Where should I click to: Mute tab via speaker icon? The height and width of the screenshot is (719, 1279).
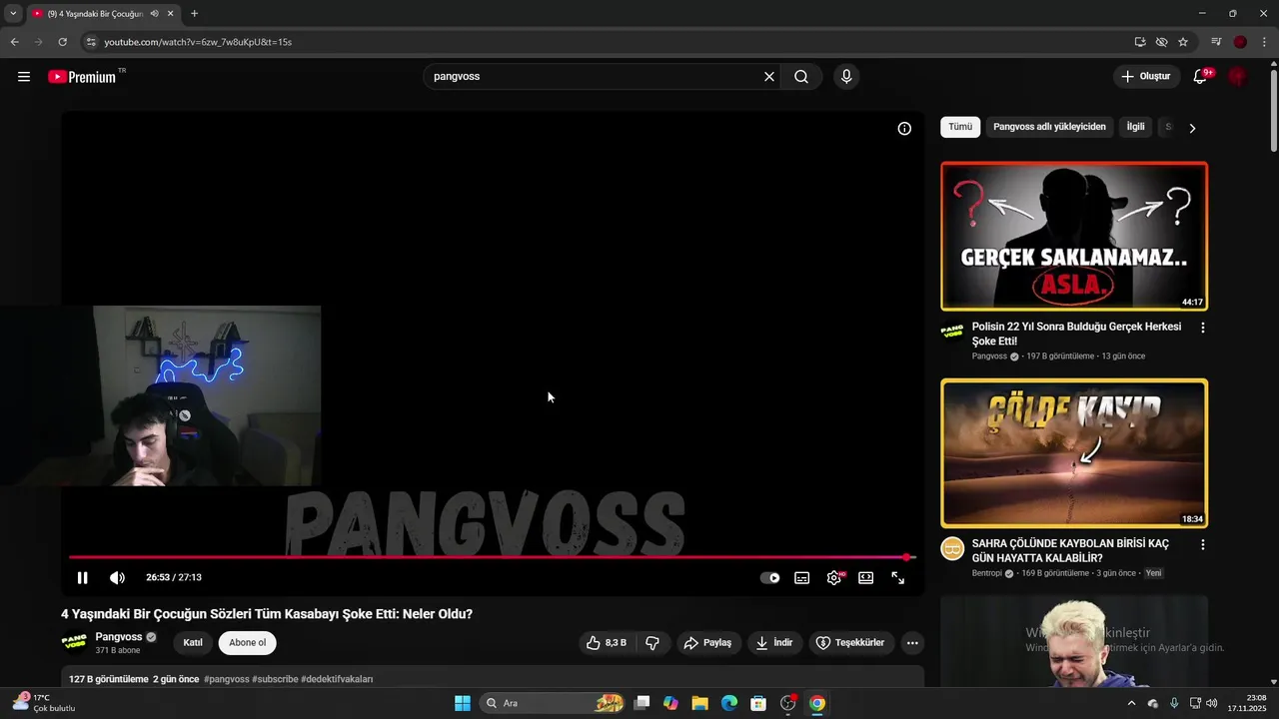154,14
